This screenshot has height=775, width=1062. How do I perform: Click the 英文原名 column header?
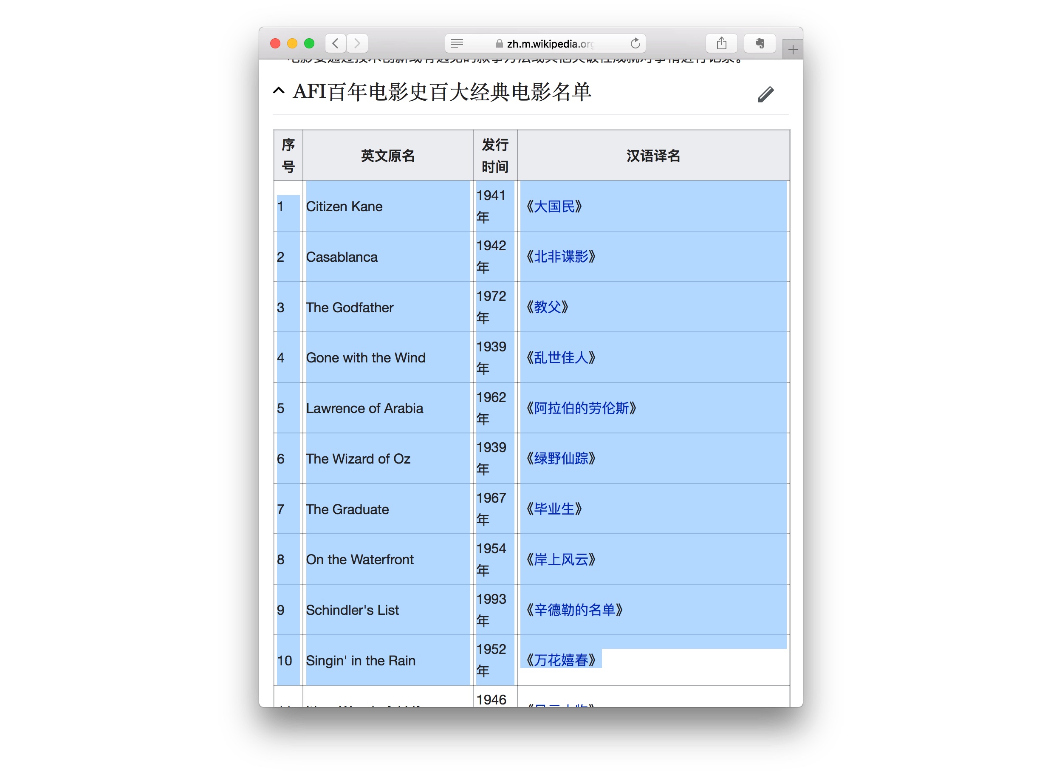point(387,156)
